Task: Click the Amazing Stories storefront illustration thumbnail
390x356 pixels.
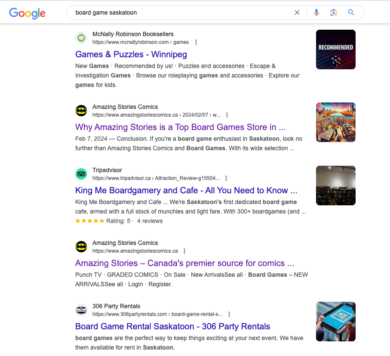Action: tap(335, 122)
